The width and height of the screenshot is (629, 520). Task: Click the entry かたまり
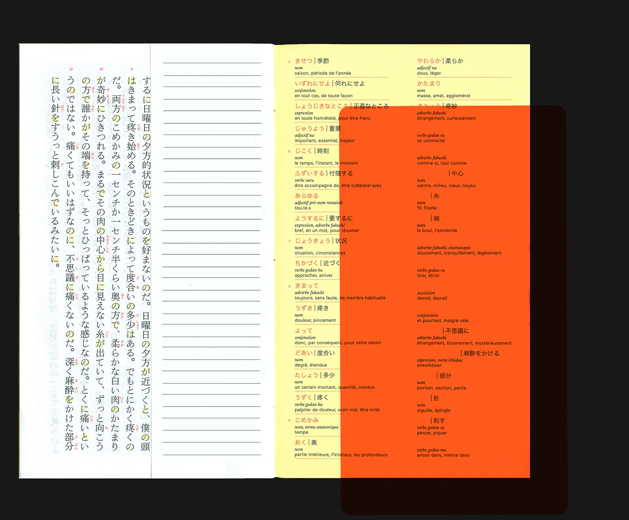429,83
